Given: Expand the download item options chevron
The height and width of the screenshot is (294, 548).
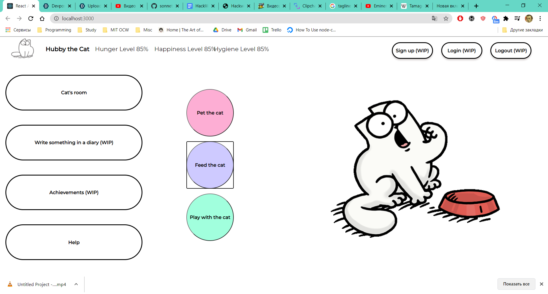Looking at the screenshot, I should [x=76, y=284].
